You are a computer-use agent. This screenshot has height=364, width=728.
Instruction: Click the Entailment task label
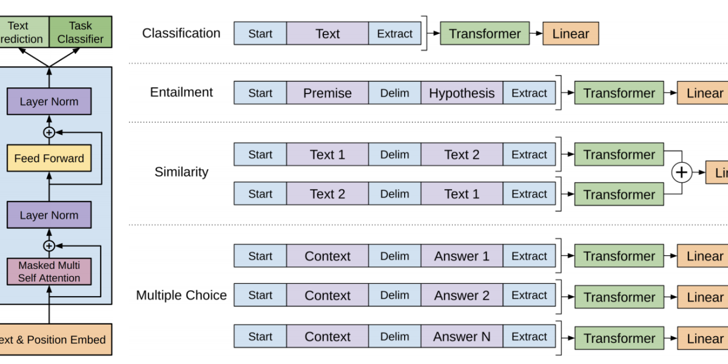(181, 92)
